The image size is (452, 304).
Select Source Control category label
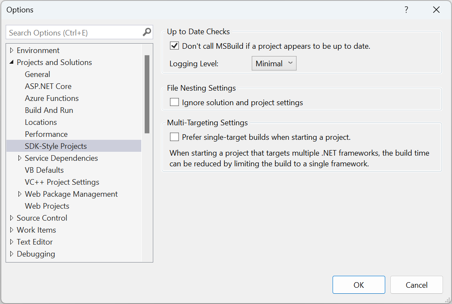click(42, 218)
